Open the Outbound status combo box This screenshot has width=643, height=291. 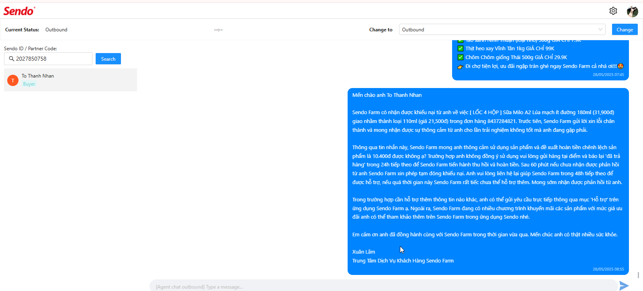click(502, 29)
